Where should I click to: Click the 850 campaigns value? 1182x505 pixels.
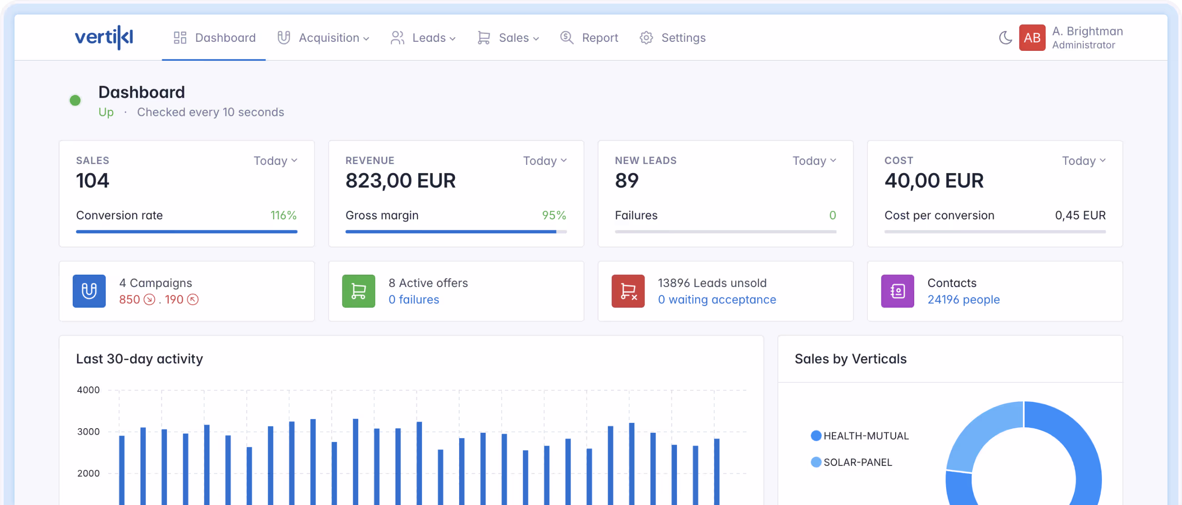[x=130, y=300]
